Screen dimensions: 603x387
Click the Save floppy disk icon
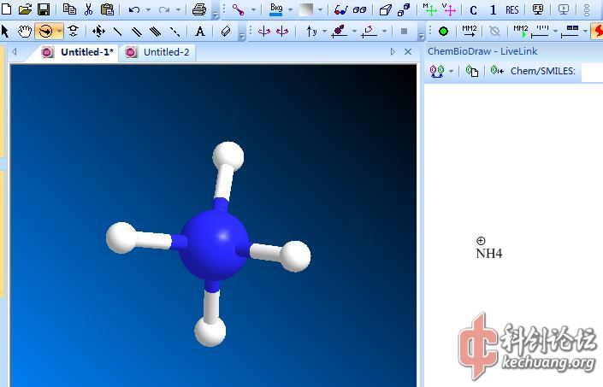pyautogui.click(x=43, y=9)
